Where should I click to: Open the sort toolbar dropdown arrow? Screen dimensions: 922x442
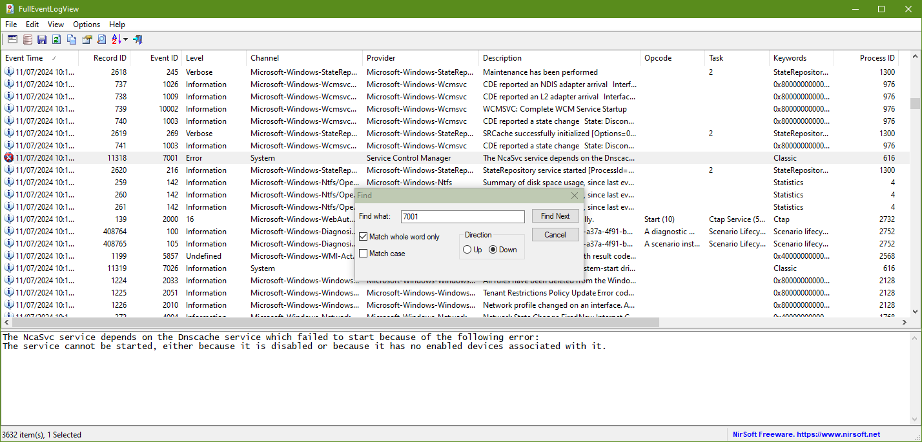126,39
